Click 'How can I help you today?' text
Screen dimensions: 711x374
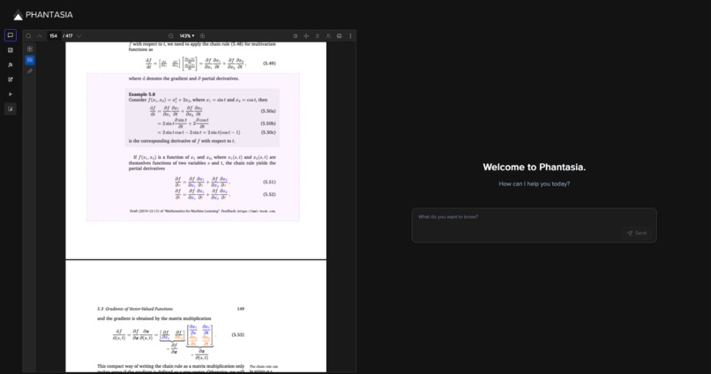pyautogui.click(x=535, y=184)
